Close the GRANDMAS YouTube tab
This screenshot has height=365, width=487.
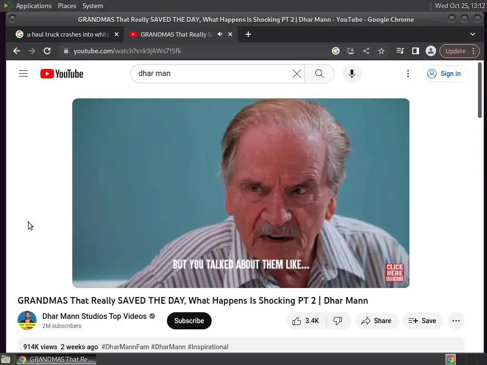230,34
